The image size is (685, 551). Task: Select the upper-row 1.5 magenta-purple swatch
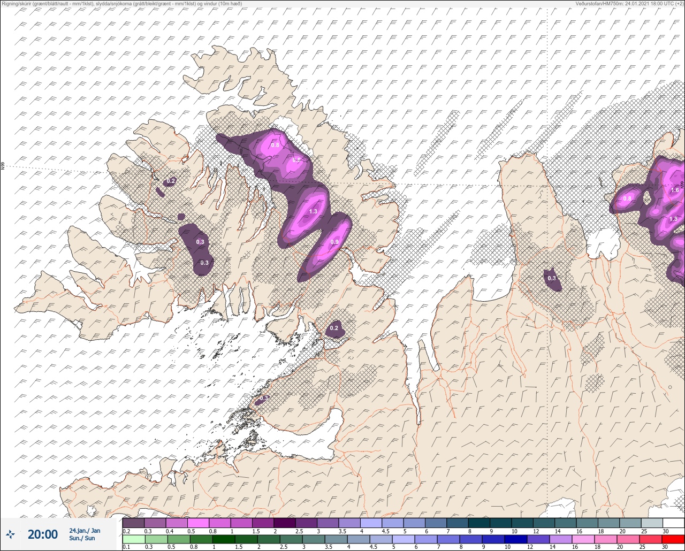(x=263, y=523)
